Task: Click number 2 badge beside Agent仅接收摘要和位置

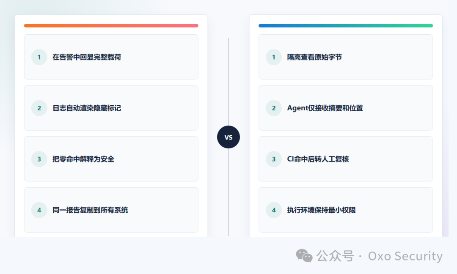Action: pyautogui.click(x=274, y=108)
